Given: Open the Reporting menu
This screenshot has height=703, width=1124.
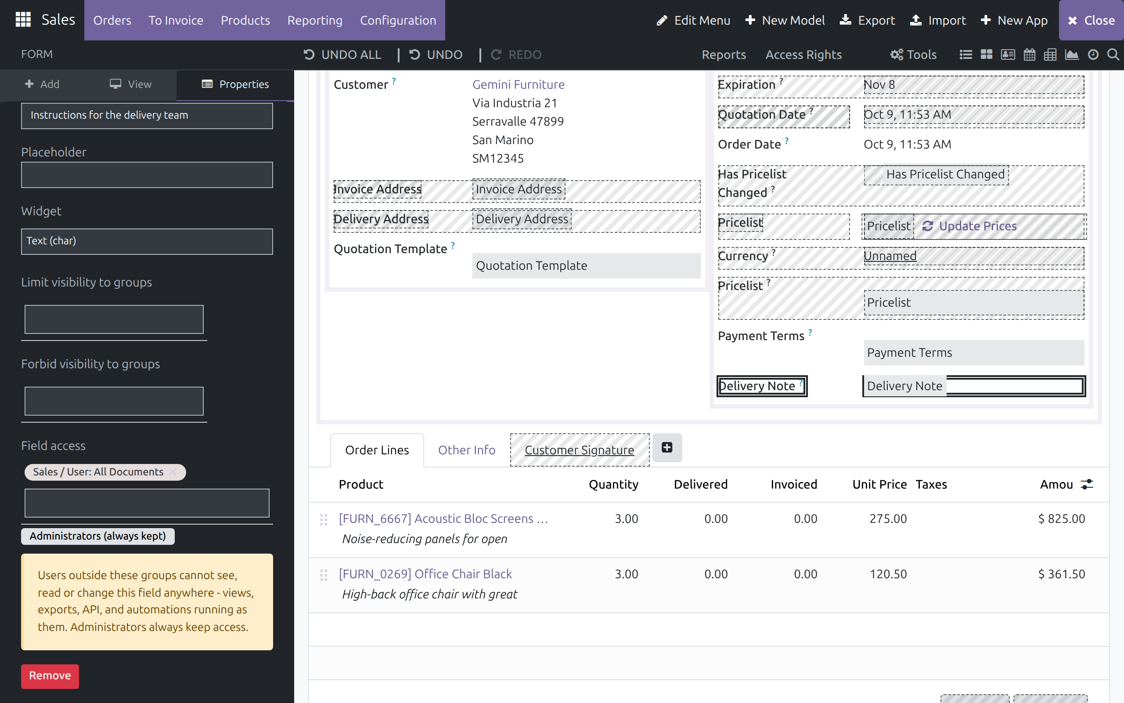Looking at the screenshot, I should pyautogui.click(x=314, y=20).
